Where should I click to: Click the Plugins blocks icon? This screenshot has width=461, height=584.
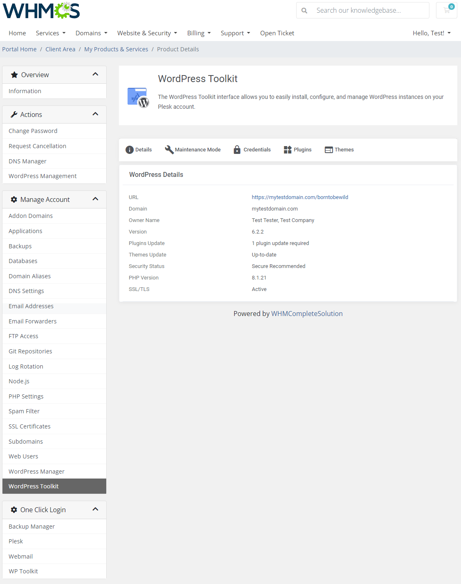point(288,150)
